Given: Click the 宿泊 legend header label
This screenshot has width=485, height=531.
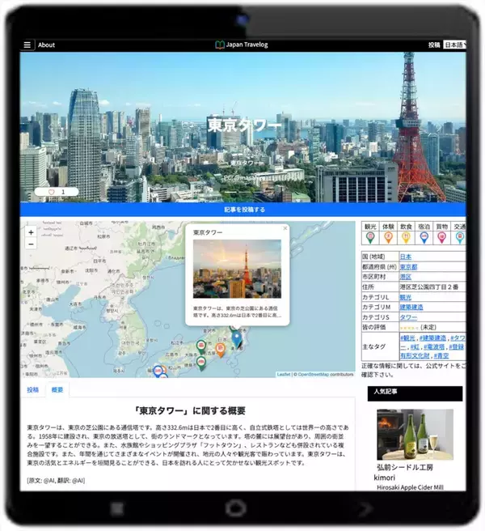Looking at the screenshot, I should click(x=424, y=227).
